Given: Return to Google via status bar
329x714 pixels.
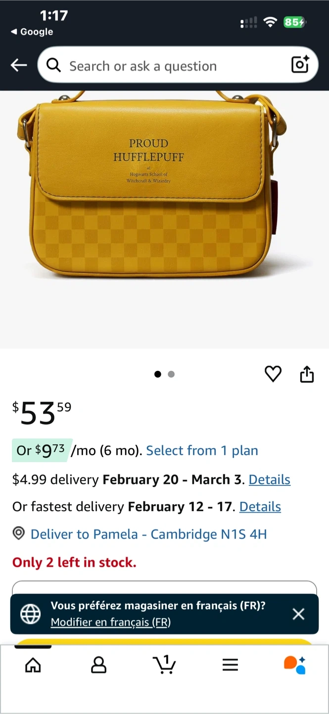Looking at the screenshot, I should [x=32, y=32].
